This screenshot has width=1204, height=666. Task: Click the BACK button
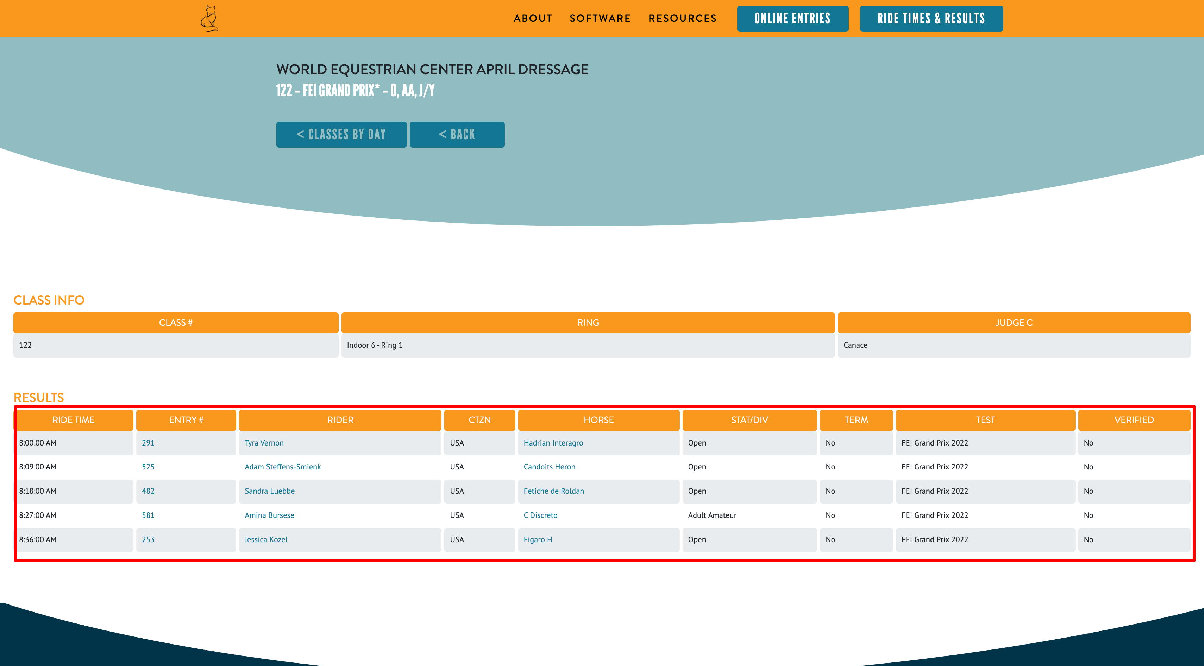(x=457, y=134)
